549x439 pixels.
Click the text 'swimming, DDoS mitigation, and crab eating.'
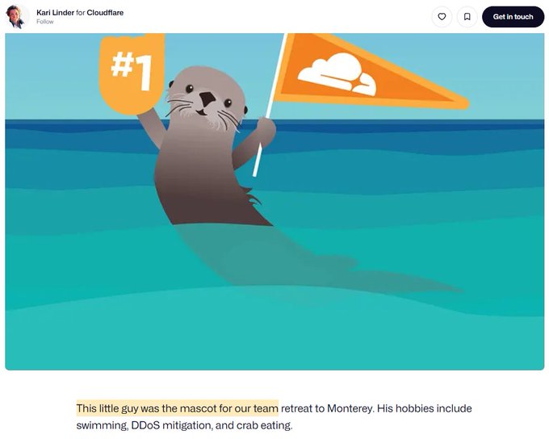tap(184, 425)
